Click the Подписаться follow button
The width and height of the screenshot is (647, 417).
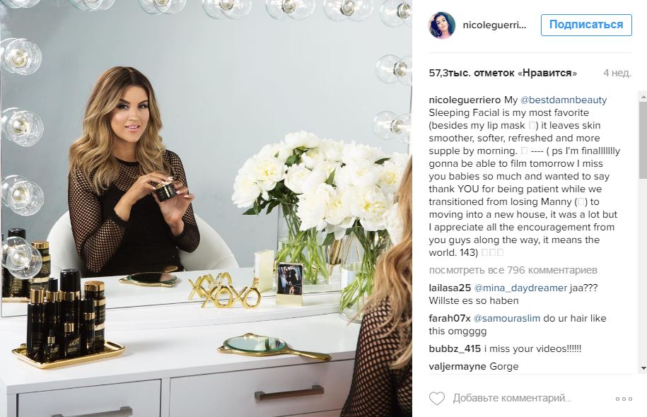(586, 25)
